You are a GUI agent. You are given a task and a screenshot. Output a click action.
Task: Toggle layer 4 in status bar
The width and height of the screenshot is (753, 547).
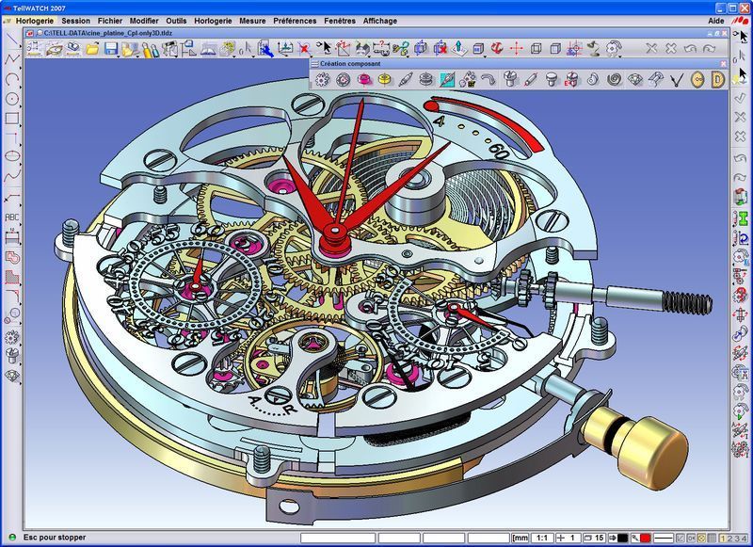pos(744,539)
